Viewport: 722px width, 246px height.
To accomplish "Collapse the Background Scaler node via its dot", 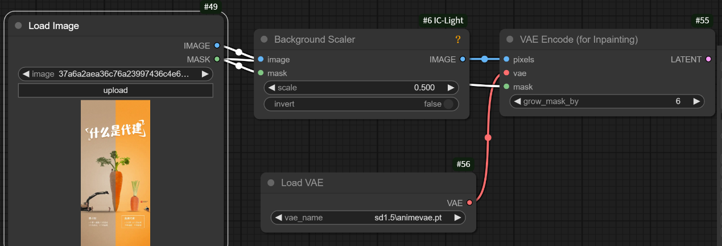I will coord(264,39).
